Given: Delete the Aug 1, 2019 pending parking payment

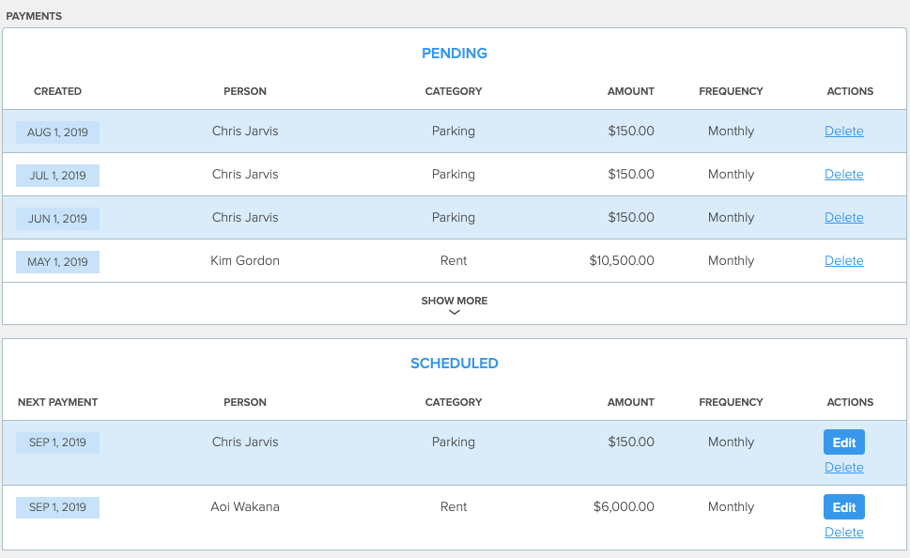Looking at the screenshot, I should click(844, 132).
